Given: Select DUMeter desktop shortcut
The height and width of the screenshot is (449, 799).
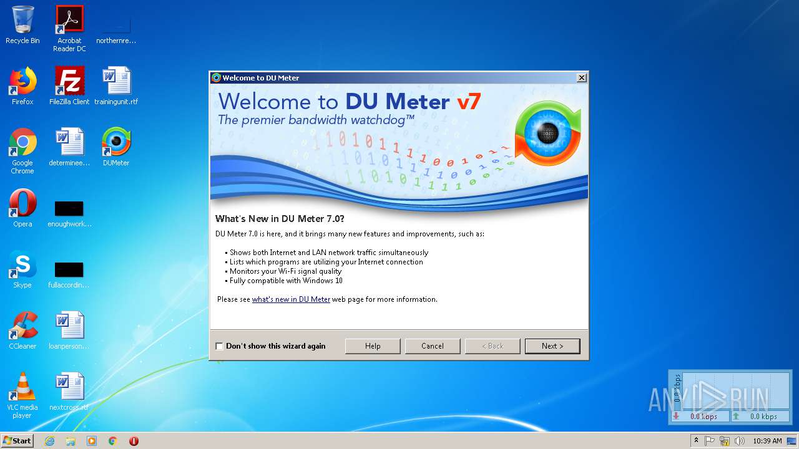Looking at the screenshot, I should tap(116, 147).
